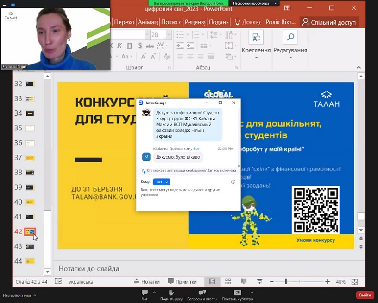Open the Показ с slideshow tab

pos(171,22)
